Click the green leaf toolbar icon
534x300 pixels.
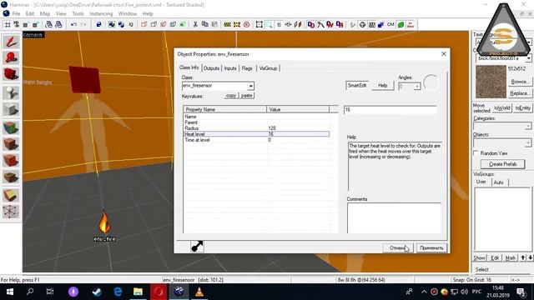click(400, 24)
